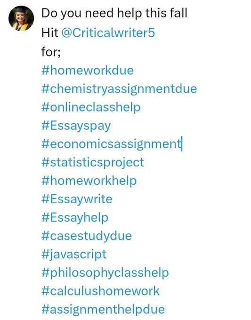Open the #chemistryassignmentdue hashtag

pyautogui.click(x=119, y=89)
